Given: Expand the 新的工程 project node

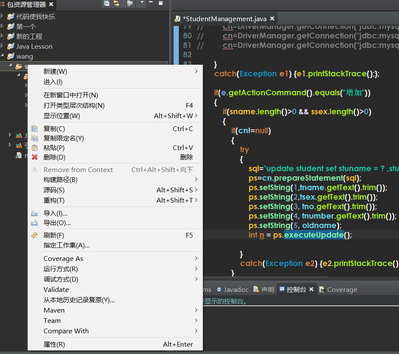Looking at the screenshot, I should coord(2,36).
